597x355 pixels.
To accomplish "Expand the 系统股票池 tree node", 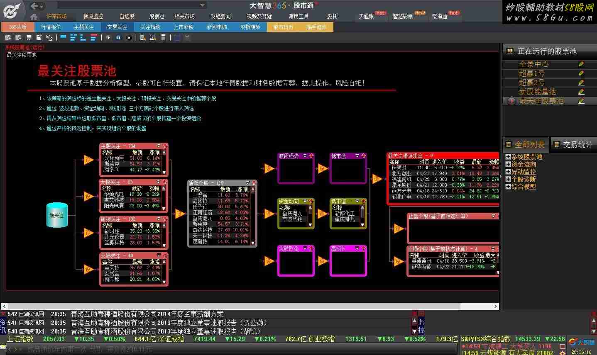I will pos(508,157).
